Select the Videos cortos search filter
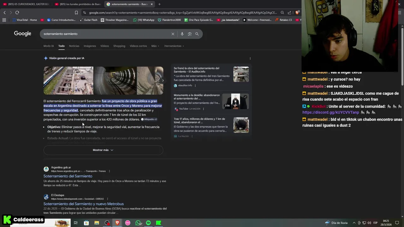The width and height of the screenshot is (404, 227). [138, 46]
